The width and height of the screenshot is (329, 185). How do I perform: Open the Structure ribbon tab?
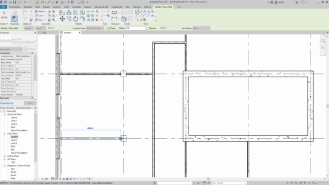click(28, 7)
